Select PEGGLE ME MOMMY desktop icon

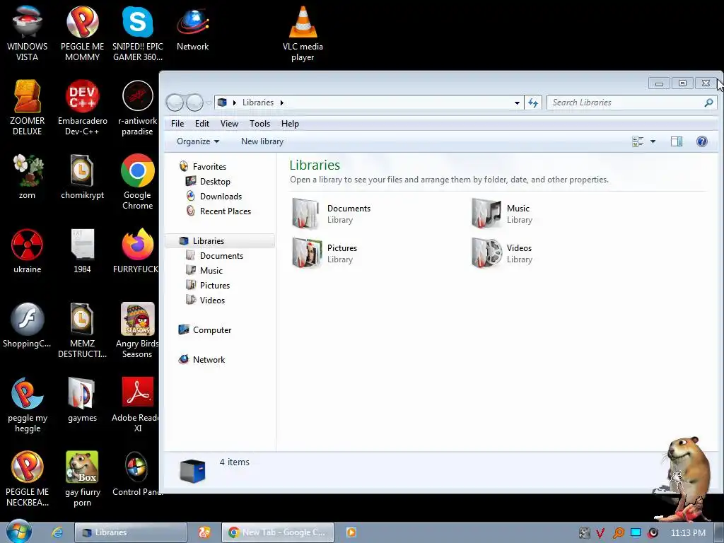pos(82,34)
